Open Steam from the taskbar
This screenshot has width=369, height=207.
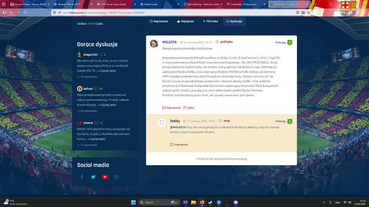[210, 202]
